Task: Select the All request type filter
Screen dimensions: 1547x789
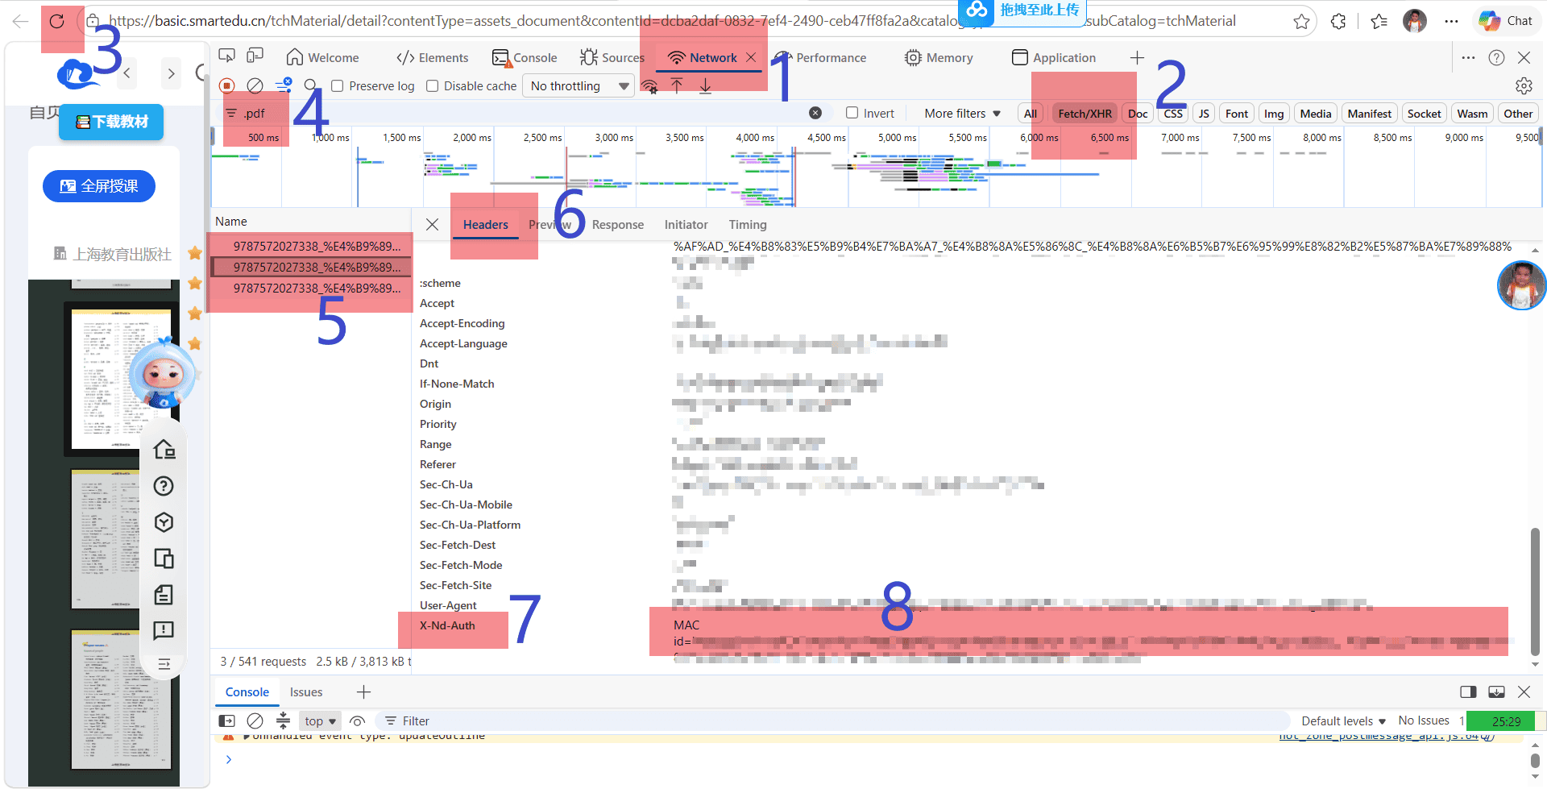Action: point(1031,114)
